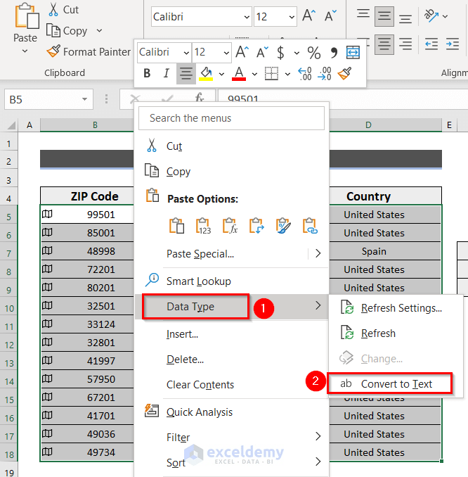468x477 pixels.
Task: Open the Data Type submenu
Action: pyautogui.click(x=231, y=307)
